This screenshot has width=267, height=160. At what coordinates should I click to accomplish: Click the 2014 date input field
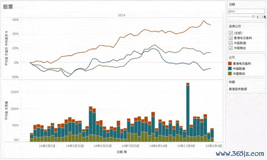[x=246, y=11]
